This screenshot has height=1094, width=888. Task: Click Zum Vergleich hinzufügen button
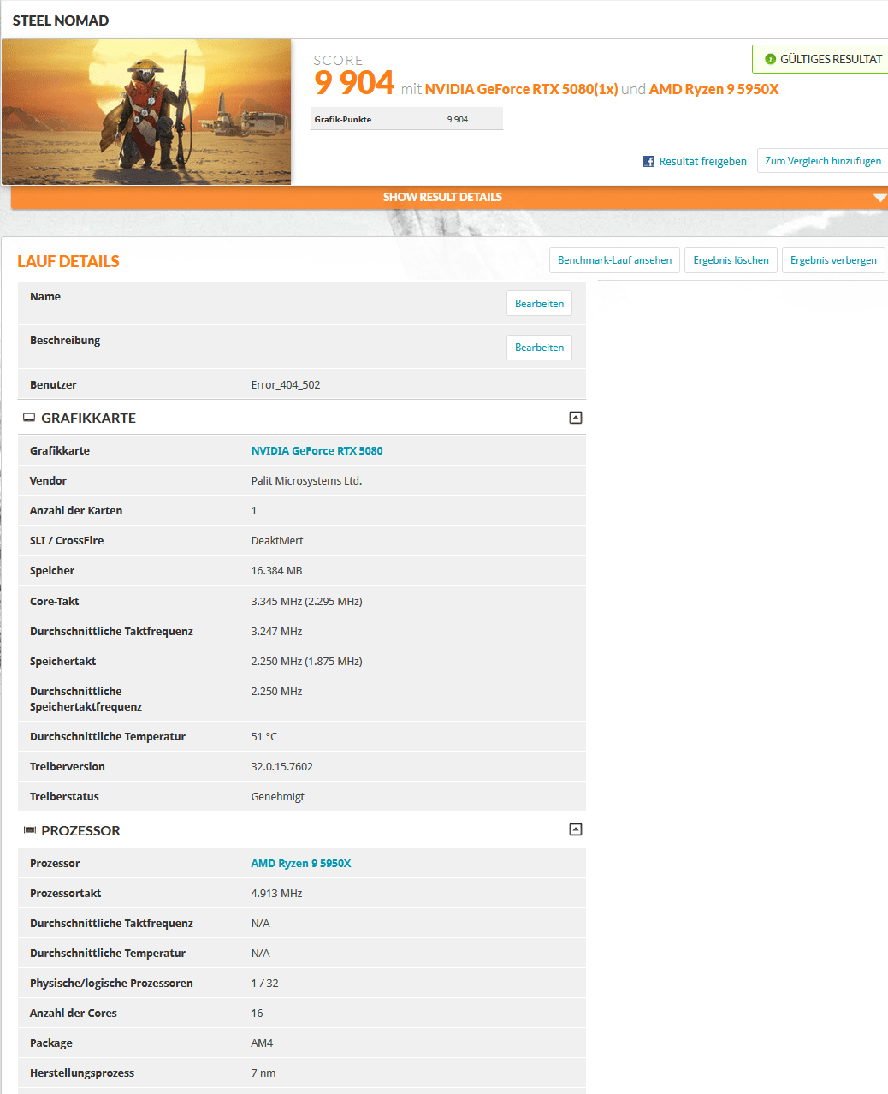[822, 161]
